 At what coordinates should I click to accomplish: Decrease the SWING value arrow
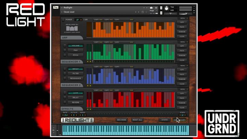(x=80, y=115)
